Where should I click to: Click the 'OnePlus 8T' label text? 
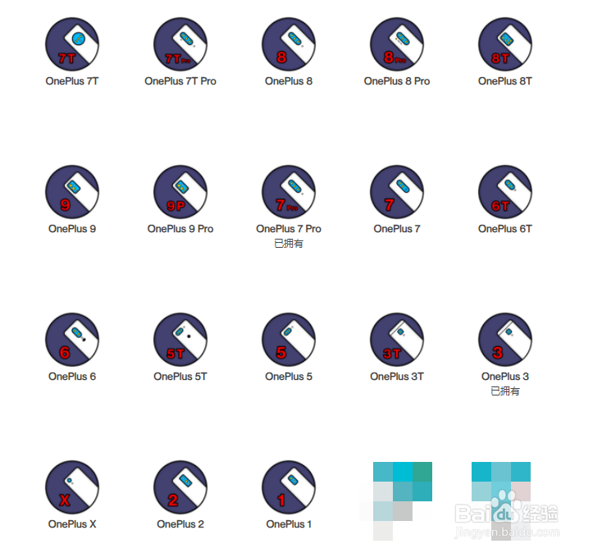point(505,81)
